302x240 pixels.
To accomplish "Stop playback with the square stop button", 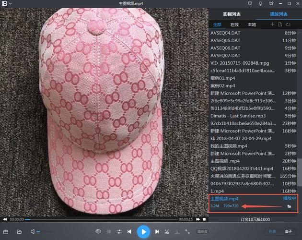I will [x=204, y=219].
